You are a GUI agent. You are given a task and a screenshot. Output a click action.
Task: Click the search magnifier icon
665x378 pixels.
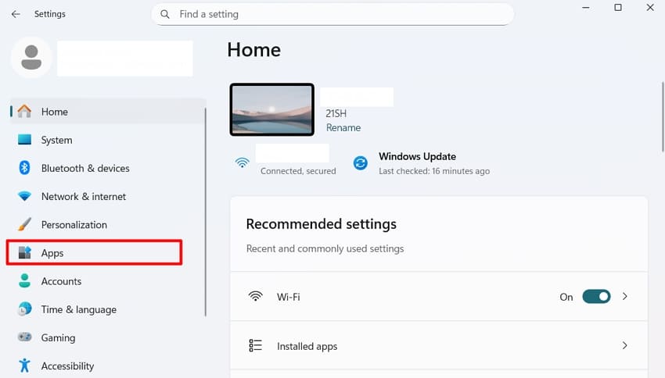(165, 14)
